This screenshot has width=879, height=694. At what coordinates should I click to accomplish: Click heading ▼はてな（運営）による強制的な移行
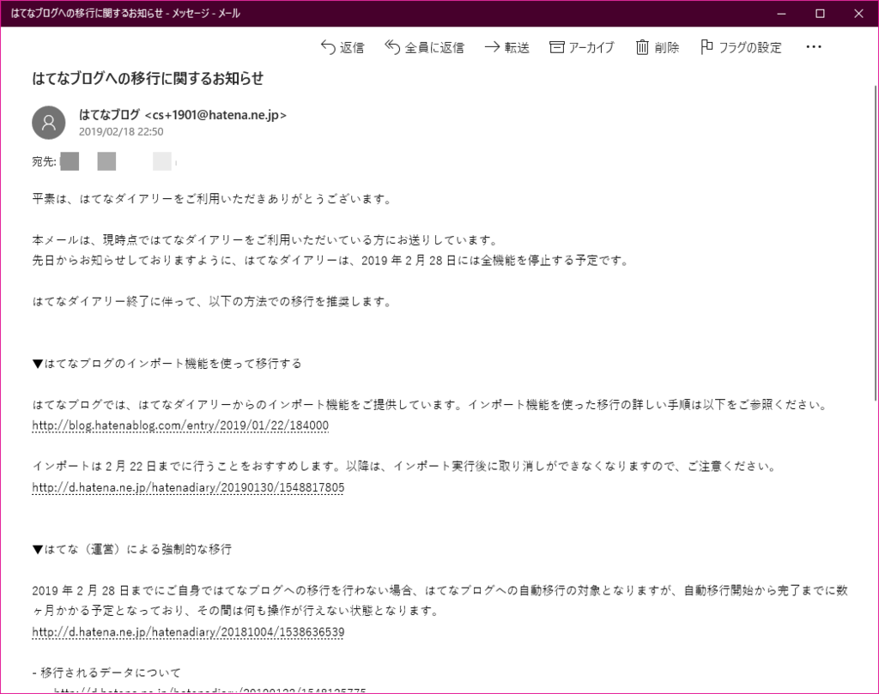coord(131,550)
